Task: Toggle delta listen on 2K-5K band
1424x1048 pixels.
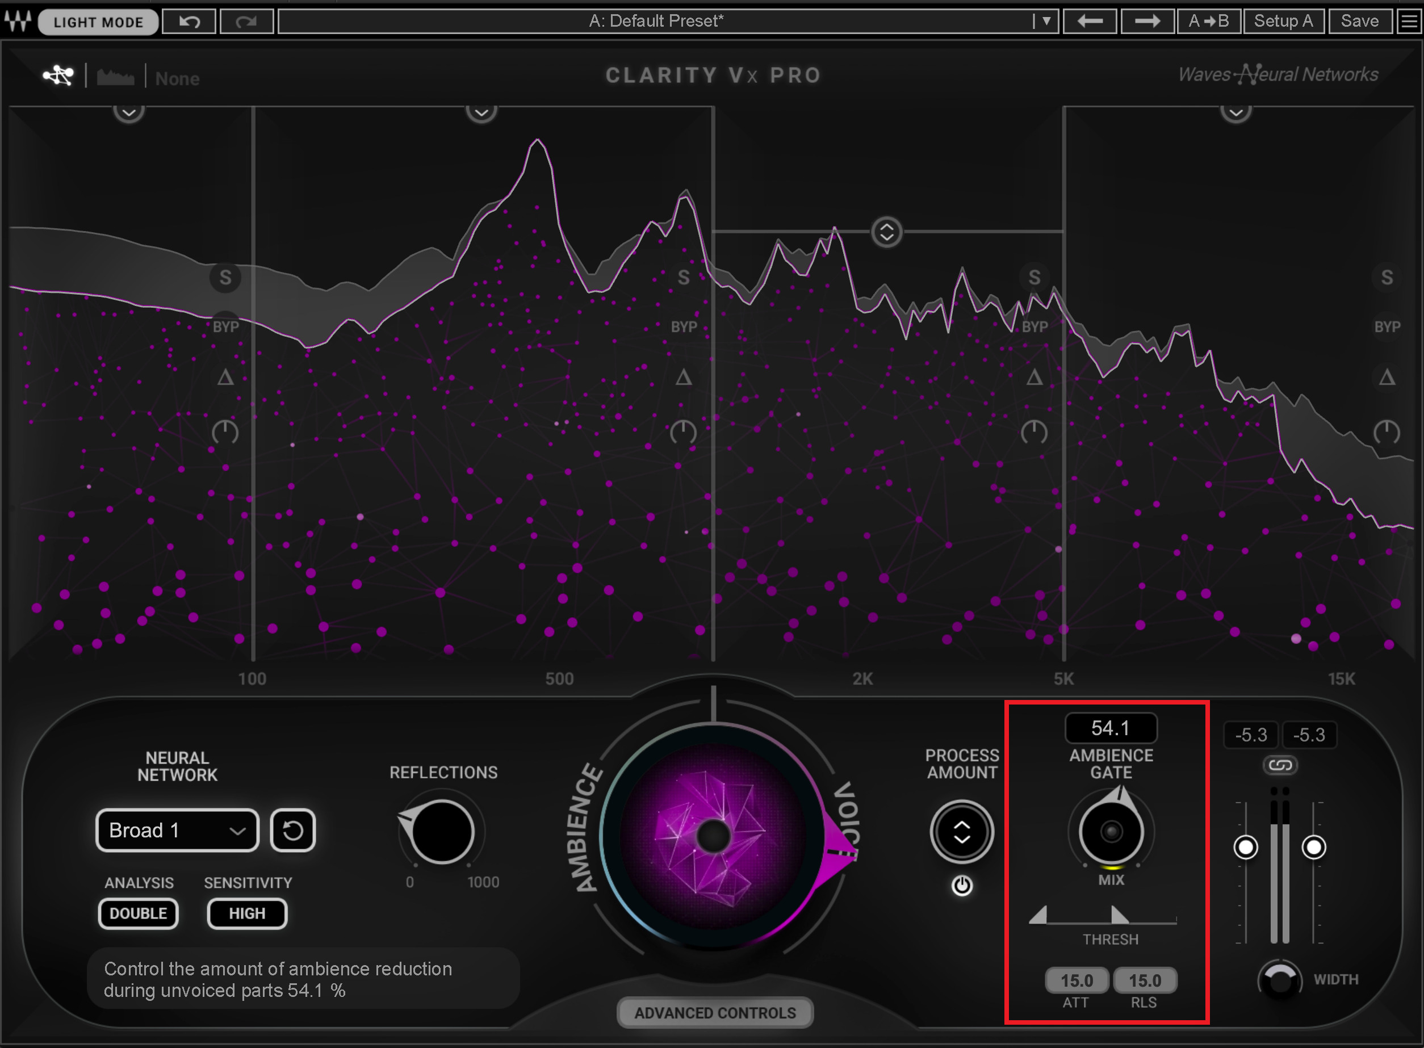Action: [x=1035, y=378]
